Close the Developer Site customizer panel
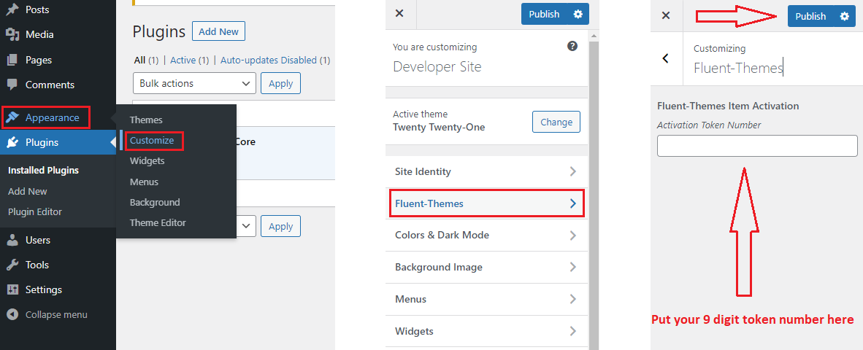This screenshot has height=350, width=863. (x=399, y=14)
